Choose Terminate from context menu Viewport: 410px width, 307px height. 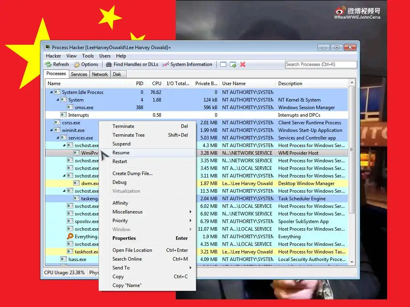coord(147,126)
